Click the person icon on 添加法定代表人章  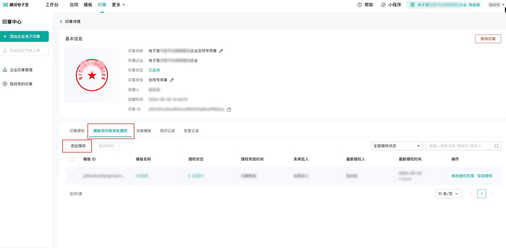[x=5, y=50]
